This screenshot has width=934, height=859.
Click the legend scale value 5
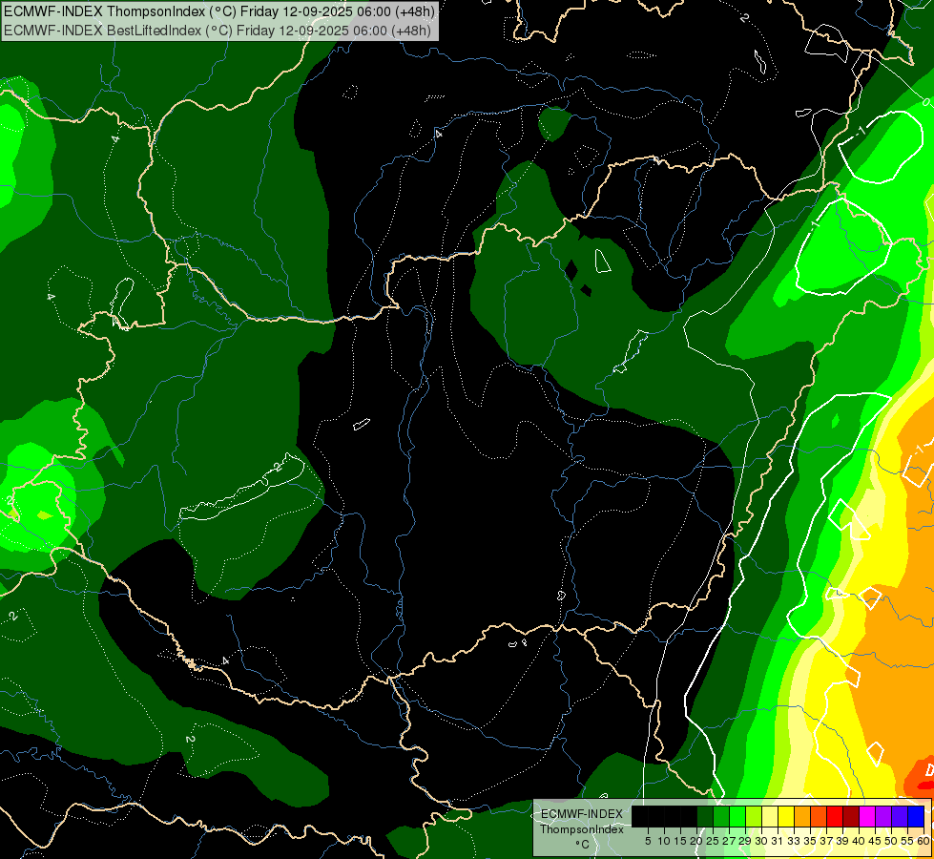[x=648, y=841]
